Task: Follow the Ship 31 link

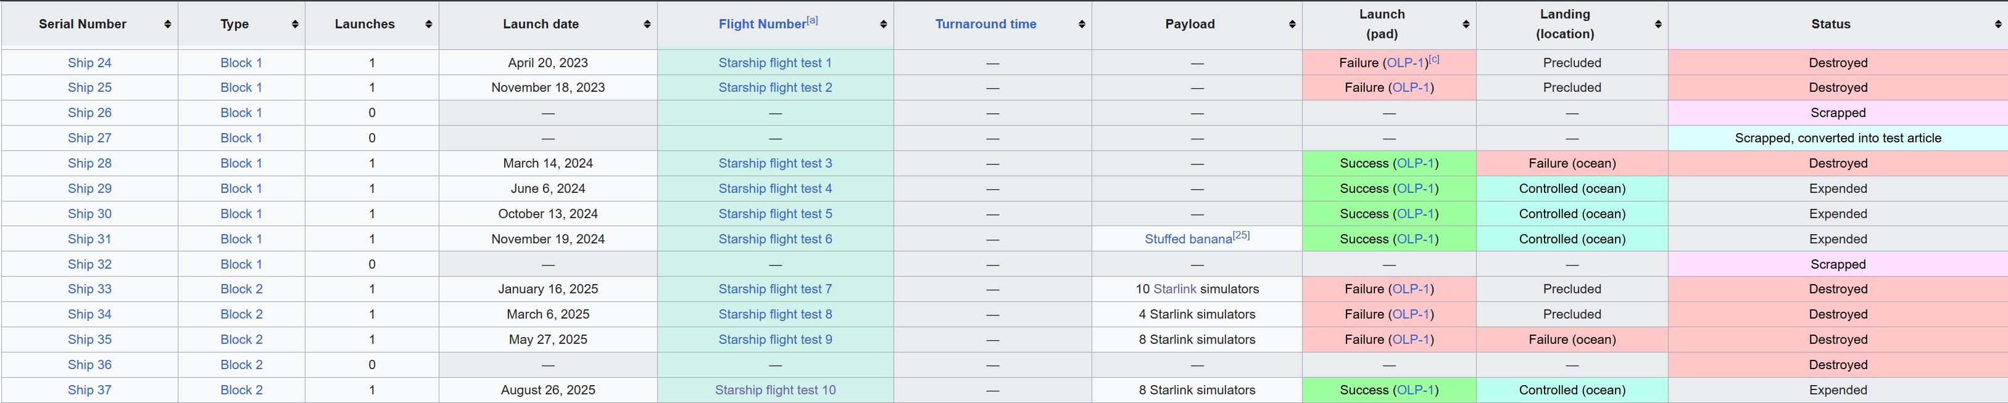Action: tap(89, 239)
